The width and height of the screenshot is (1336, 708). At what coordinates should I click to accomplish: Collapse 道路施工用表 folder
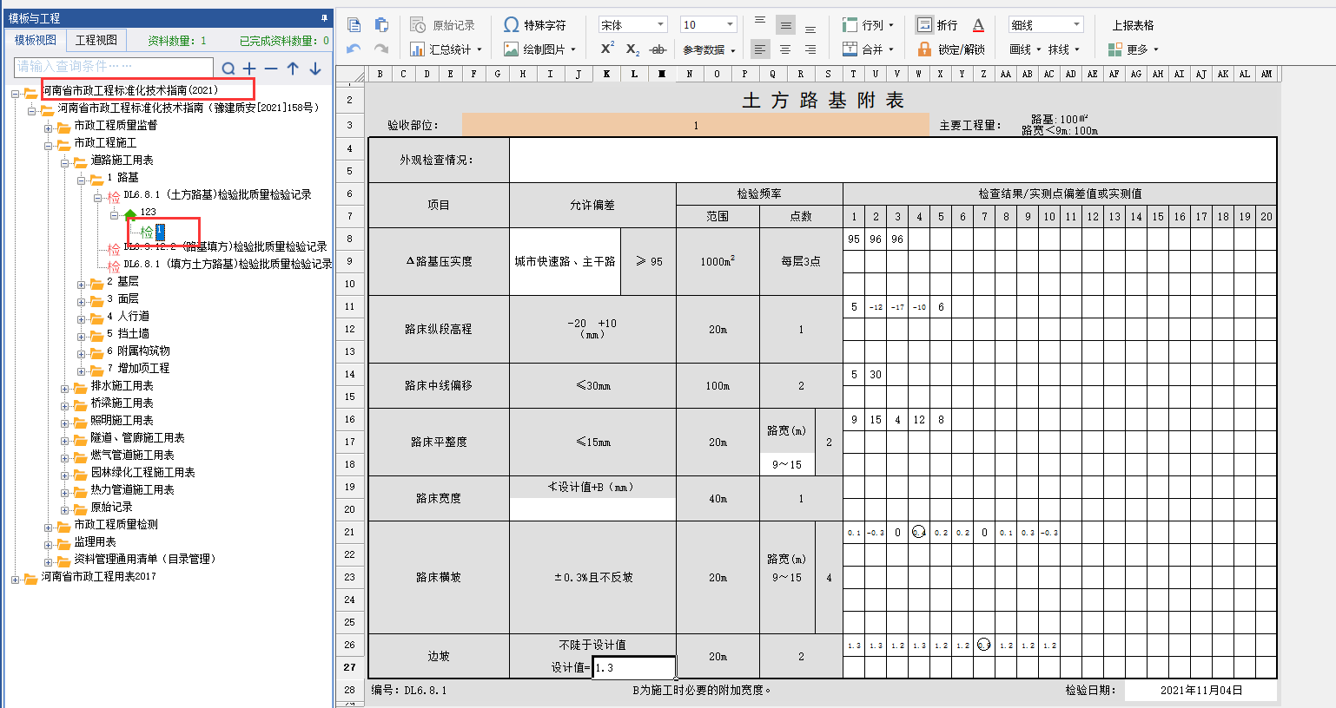65,163
